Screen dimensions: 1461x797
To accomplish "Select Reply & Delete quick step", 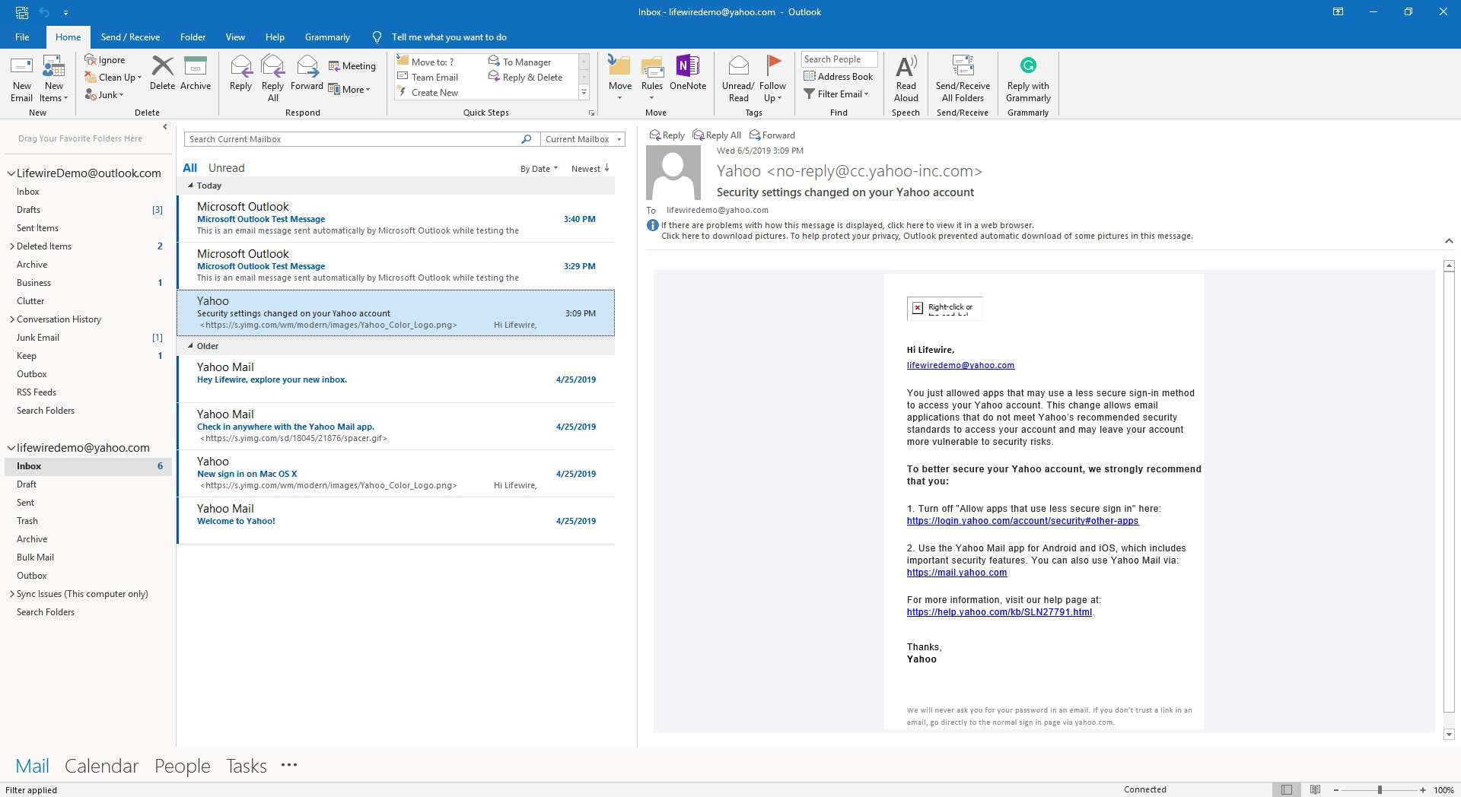I will tap(525, 77).
